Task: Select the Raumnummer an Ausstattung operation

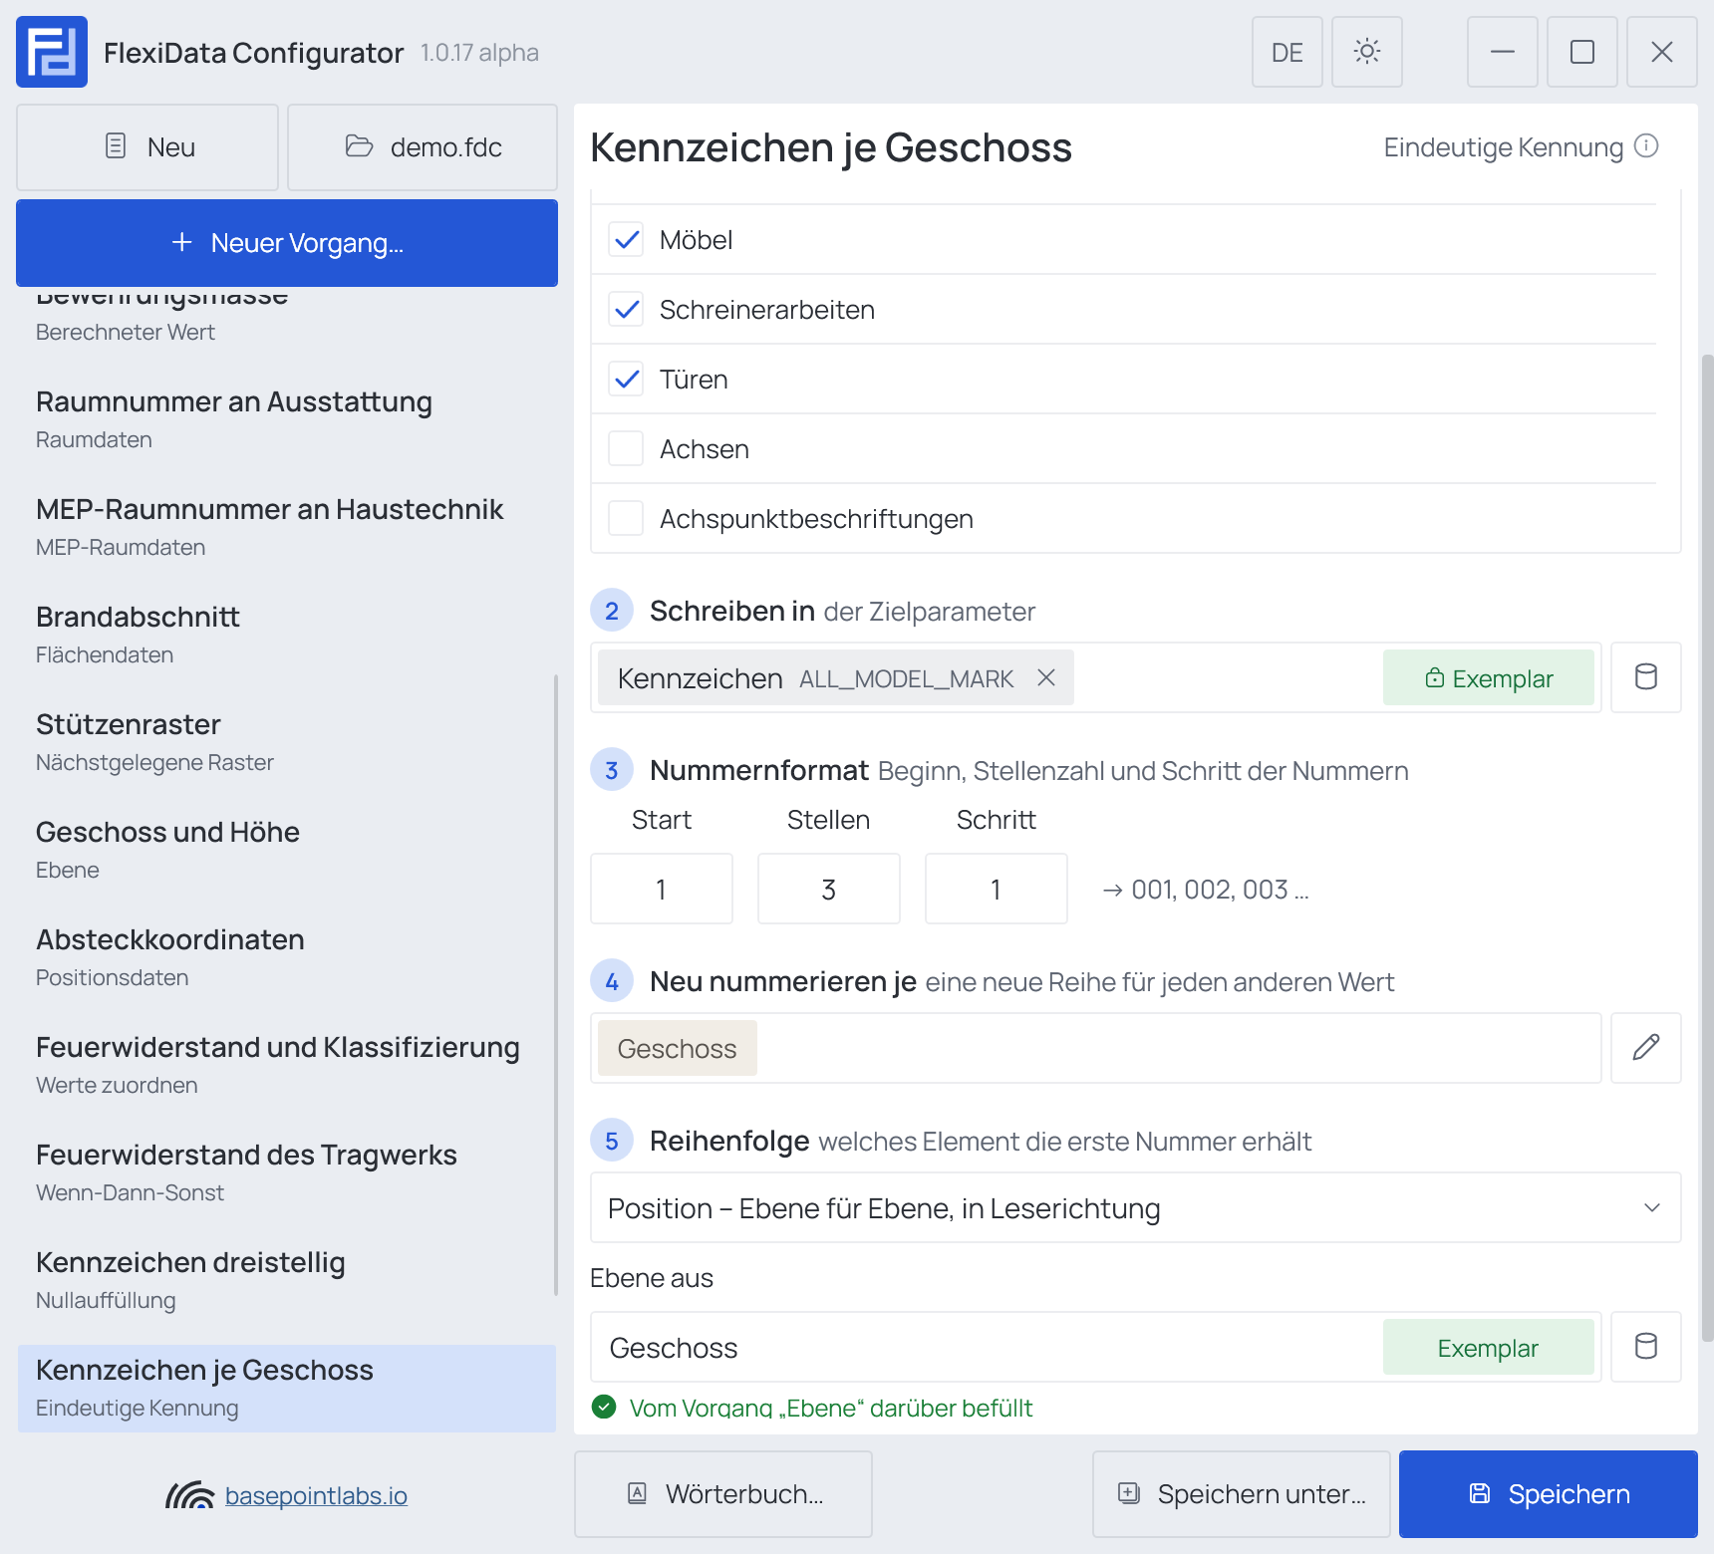Action: click(287, 418)
